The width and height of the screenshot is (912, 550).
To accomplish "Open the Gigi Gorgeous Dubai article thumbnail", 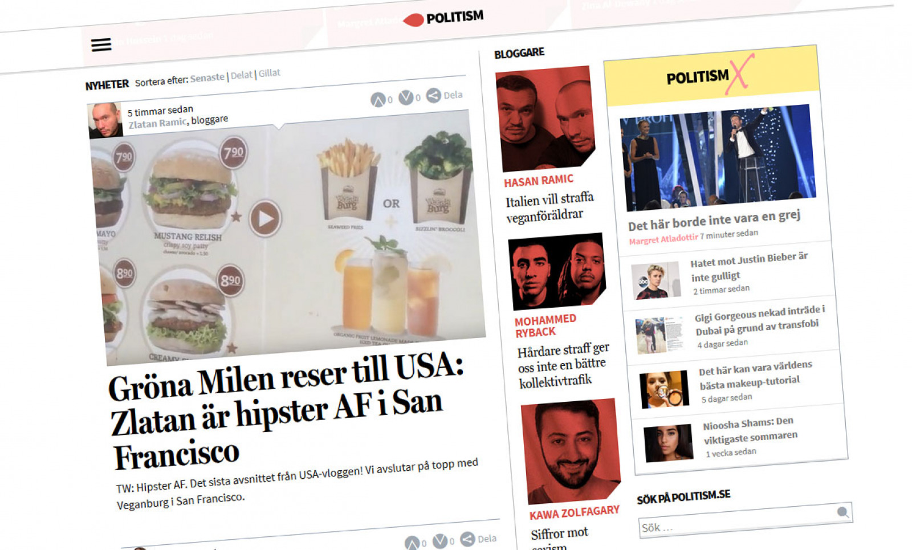I will [x=659, y=335].
